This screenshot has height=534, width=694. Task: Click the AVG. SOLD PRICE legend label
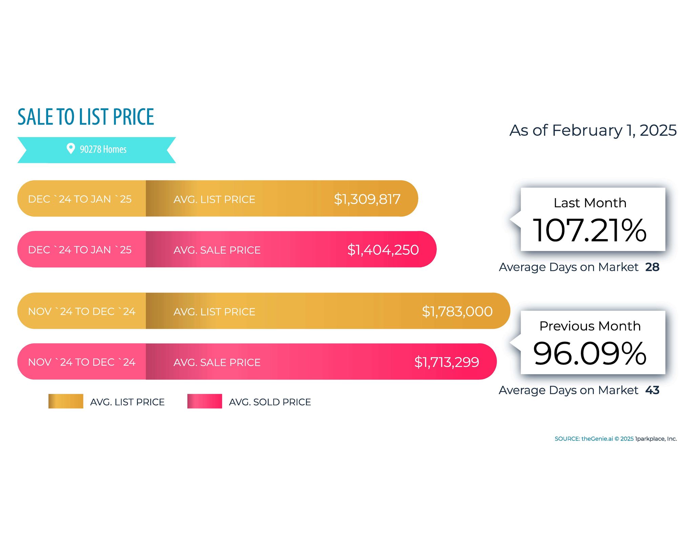[270, 402]
